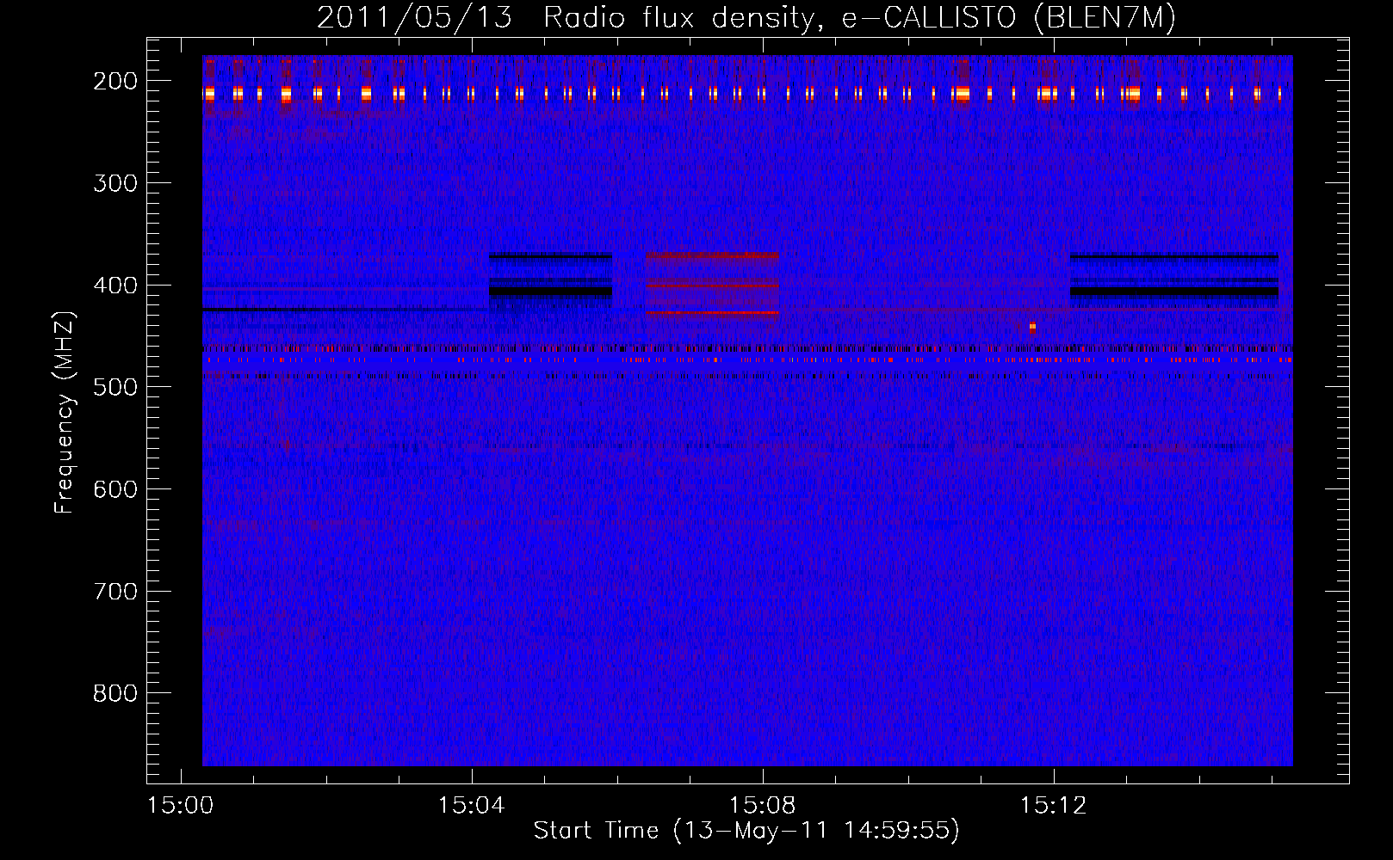Click the 700 frequency tick label
Viewport: 1393px width, 860px height.
(115, 592)
